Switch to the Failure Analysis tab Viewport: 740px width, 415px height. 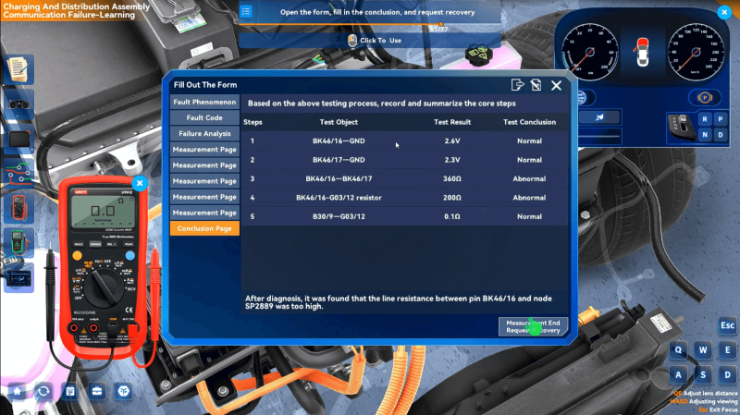(204, 134)
